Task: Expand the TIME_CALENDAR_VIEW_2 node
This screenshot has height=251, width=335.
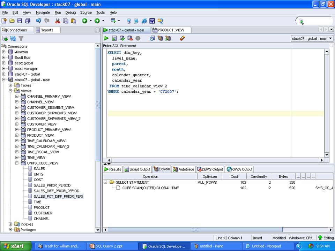Action: 17,146
